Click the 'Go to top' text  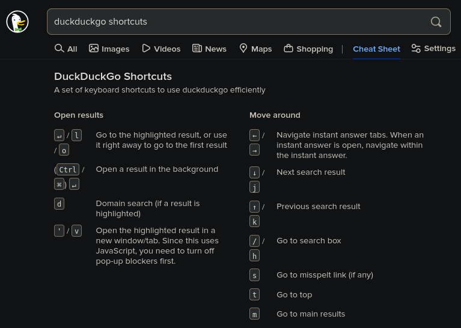[295, 295]
